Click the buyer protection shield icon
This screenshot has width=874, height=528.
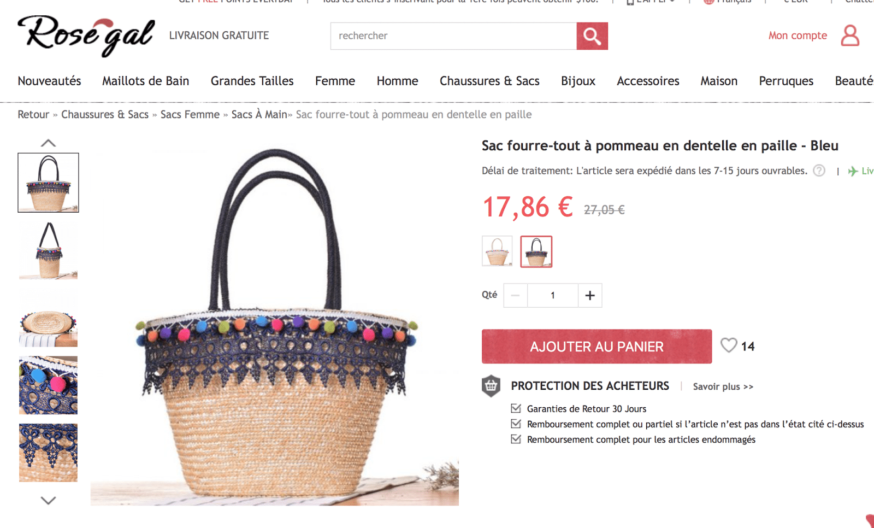tap(491, 386)
